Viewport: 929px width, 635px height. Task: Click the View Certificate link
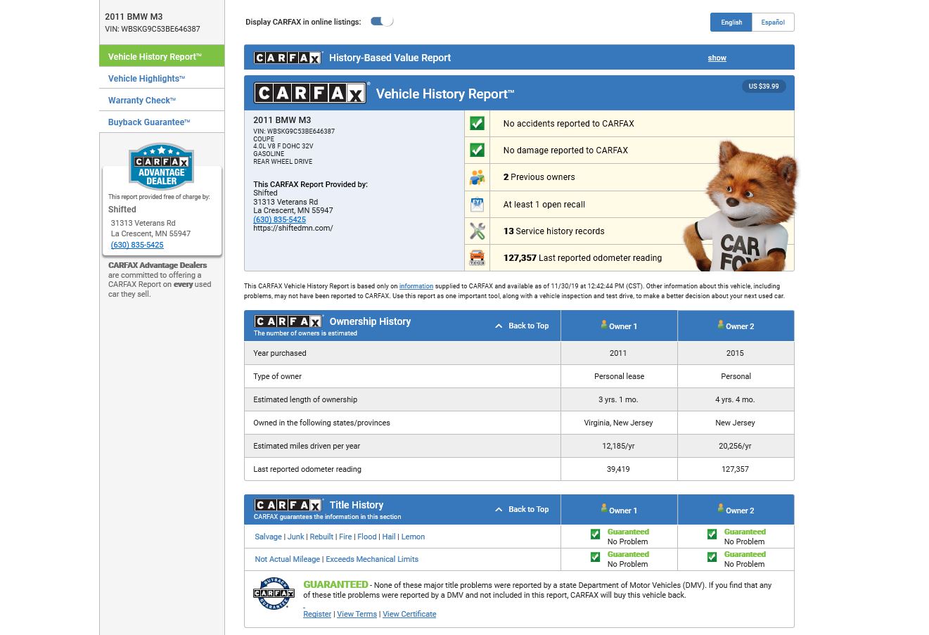[409, 614]
